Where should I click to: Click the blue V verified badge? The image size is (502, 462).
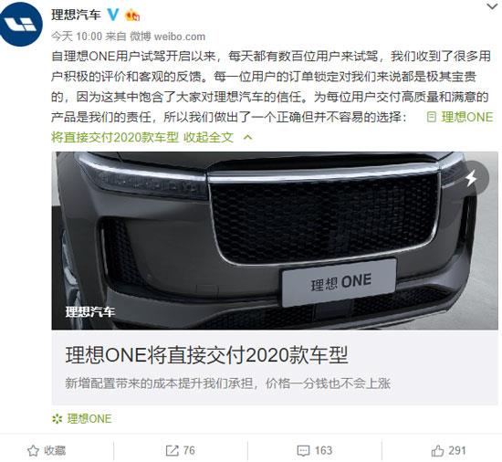click(x=113, y=15)
